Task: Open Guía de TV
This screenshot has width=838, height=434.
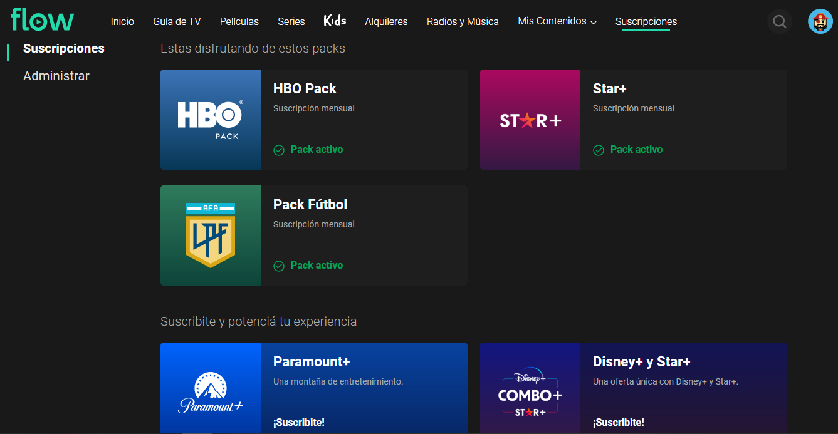Action: [x=177, y=21]
